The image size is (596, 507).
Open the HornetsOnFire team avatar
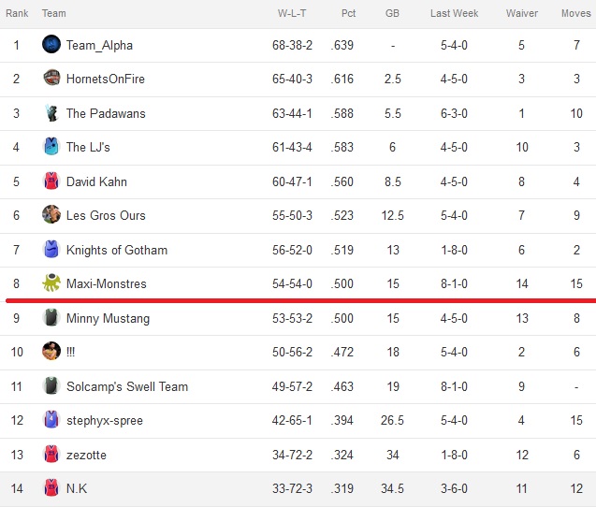(x=51, y=78)
